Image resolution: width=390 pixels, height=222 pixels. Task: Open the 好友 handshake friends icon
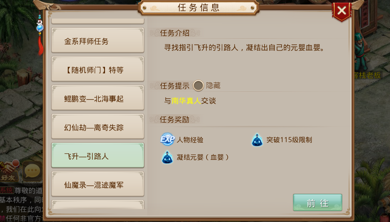(x=9, y=171)
